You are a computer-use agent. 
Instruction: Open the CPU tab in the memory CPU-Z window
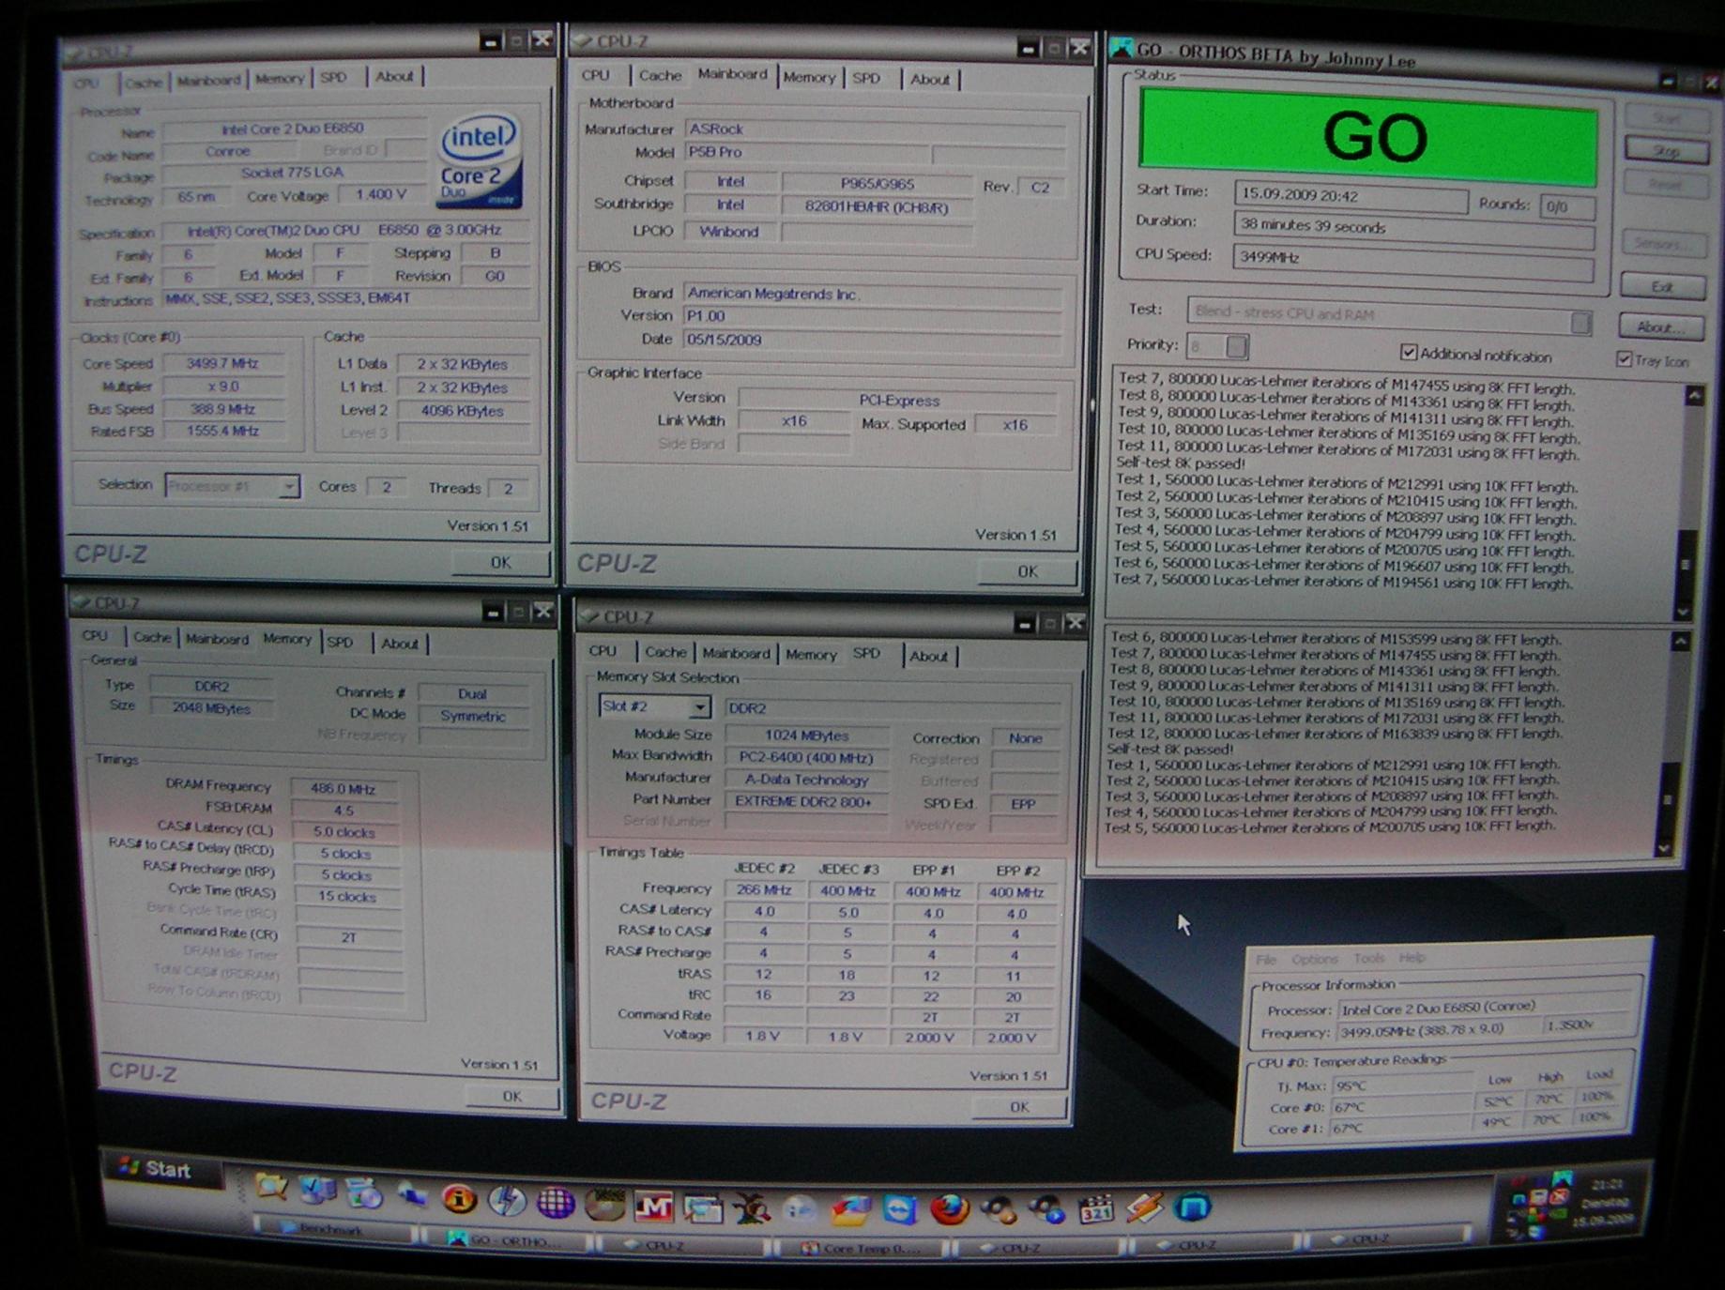(95, 636)
